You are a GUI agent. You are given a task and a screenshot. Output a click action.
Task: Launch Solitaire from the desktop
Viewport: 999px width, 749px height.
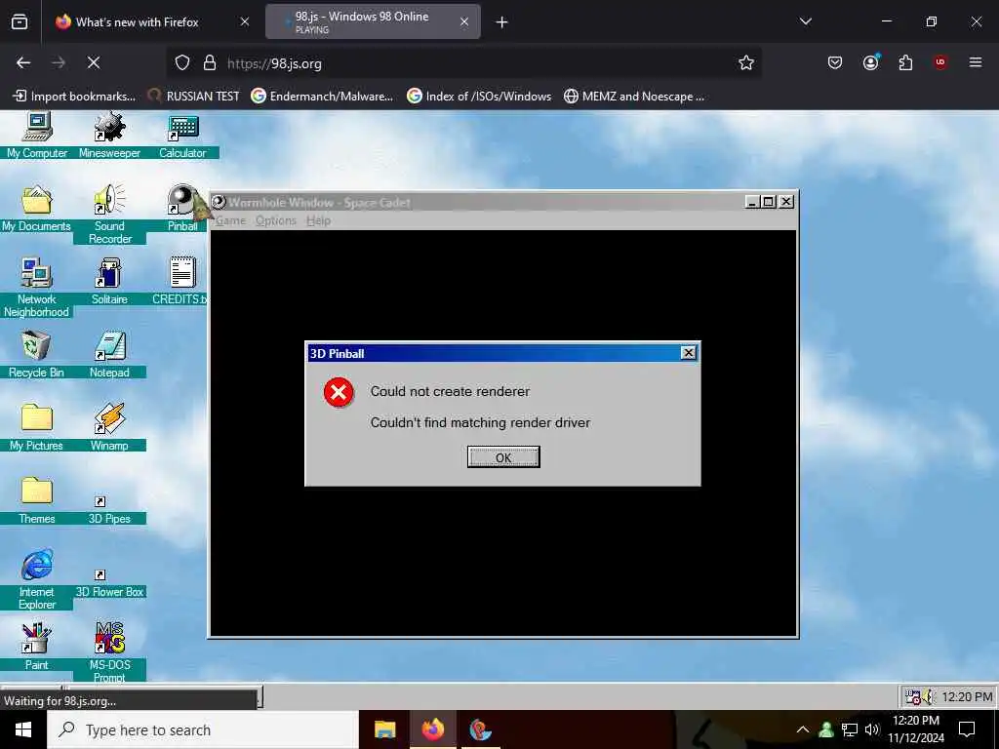pyautogui.click(x=109, y=281)
